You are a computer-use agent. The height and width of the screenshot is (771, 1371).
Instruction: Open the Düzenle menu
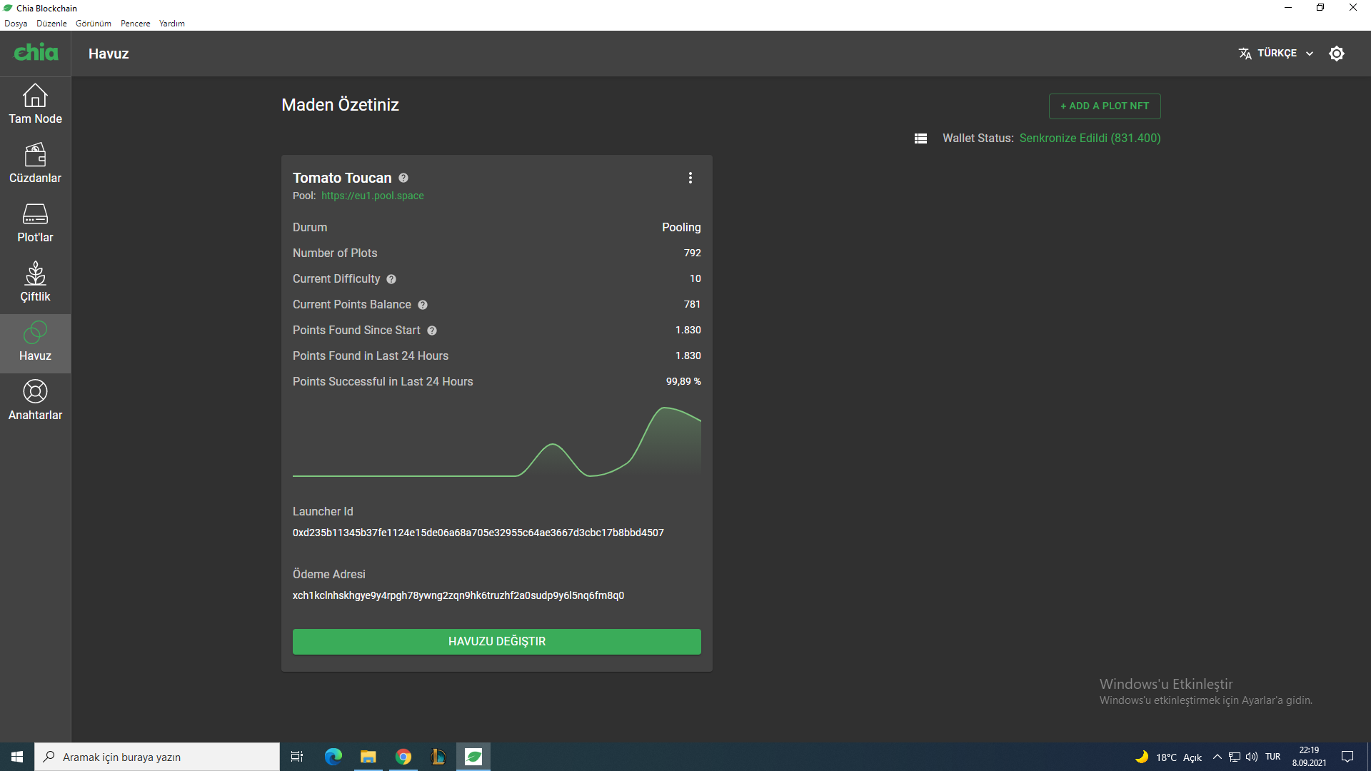click(x=51, y=24)
